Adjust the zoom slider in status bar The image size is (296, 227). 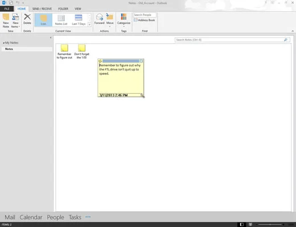click(270, 225)
